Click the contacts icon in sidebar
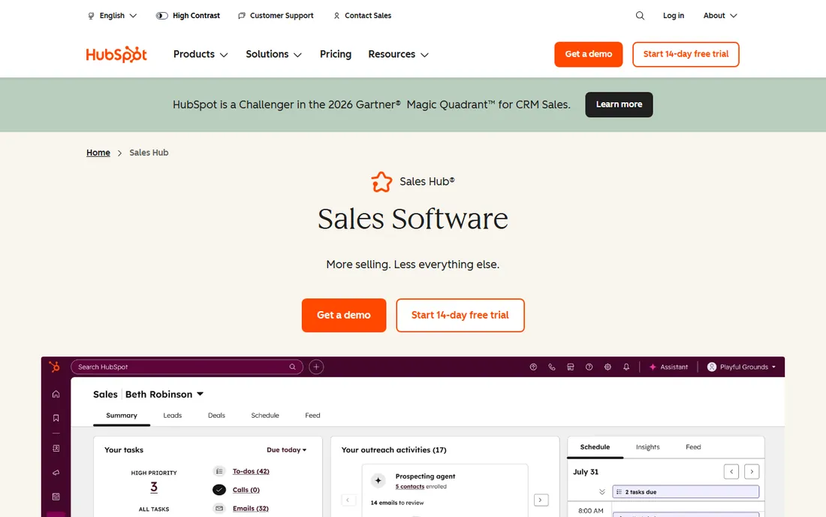 pos(56,449)
